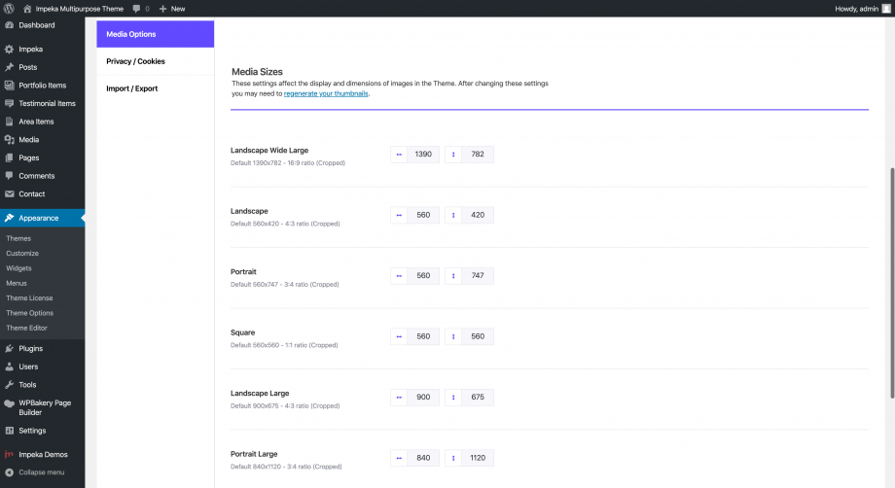Open the Dashboard icon in sidebar
This screenshot has height=488, width=895.
click(x=9, y=25)
